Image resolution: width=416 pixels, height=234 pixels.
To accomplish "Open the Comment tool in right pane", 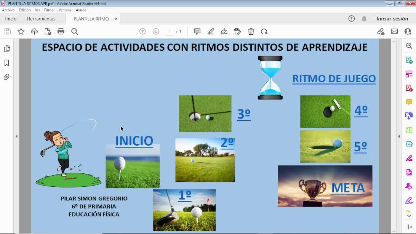I will click(409, 102).
